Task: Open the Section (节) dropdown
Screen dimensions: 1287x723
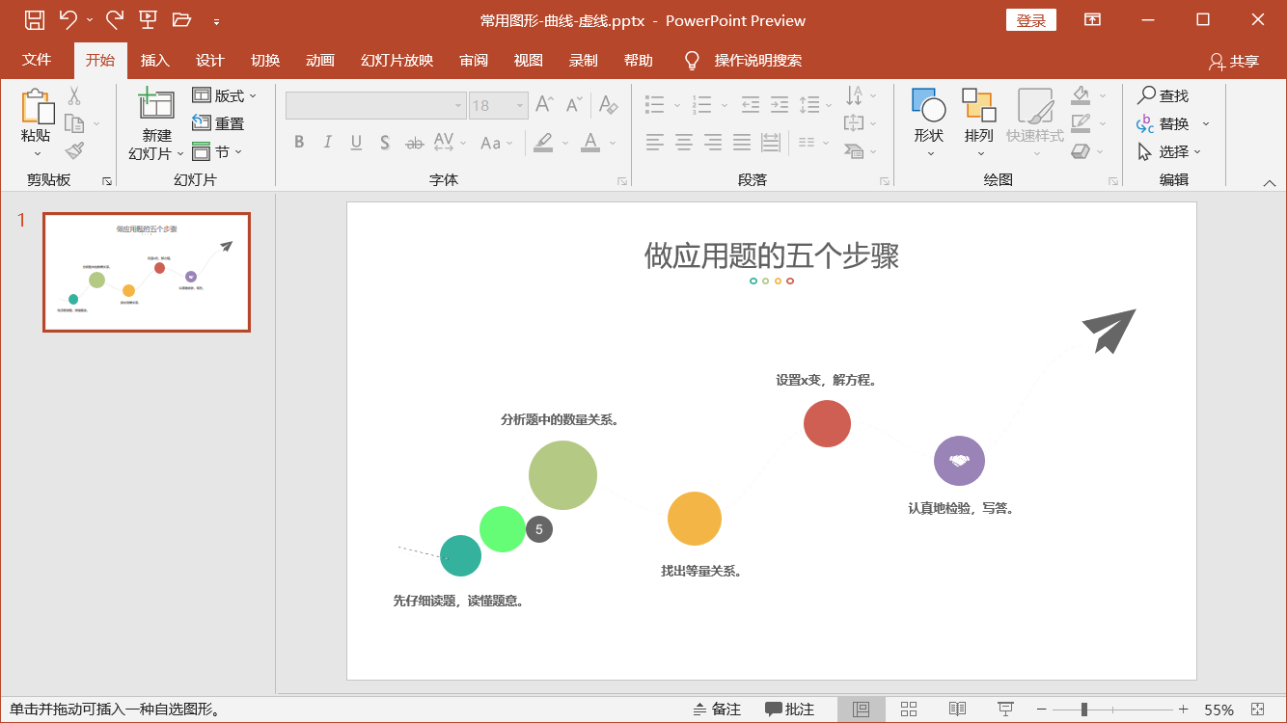Action: (x=217, y=151)
